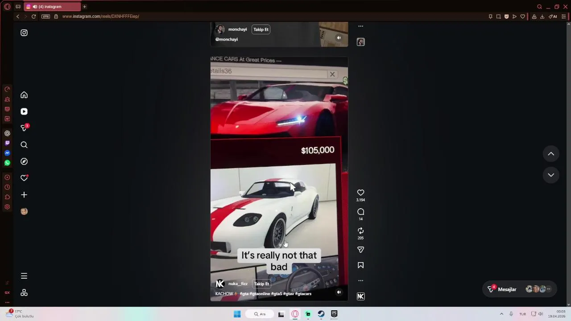Open Opera sidebar settings gear
This screenshot has width=571, height=321.
(7, 207)
